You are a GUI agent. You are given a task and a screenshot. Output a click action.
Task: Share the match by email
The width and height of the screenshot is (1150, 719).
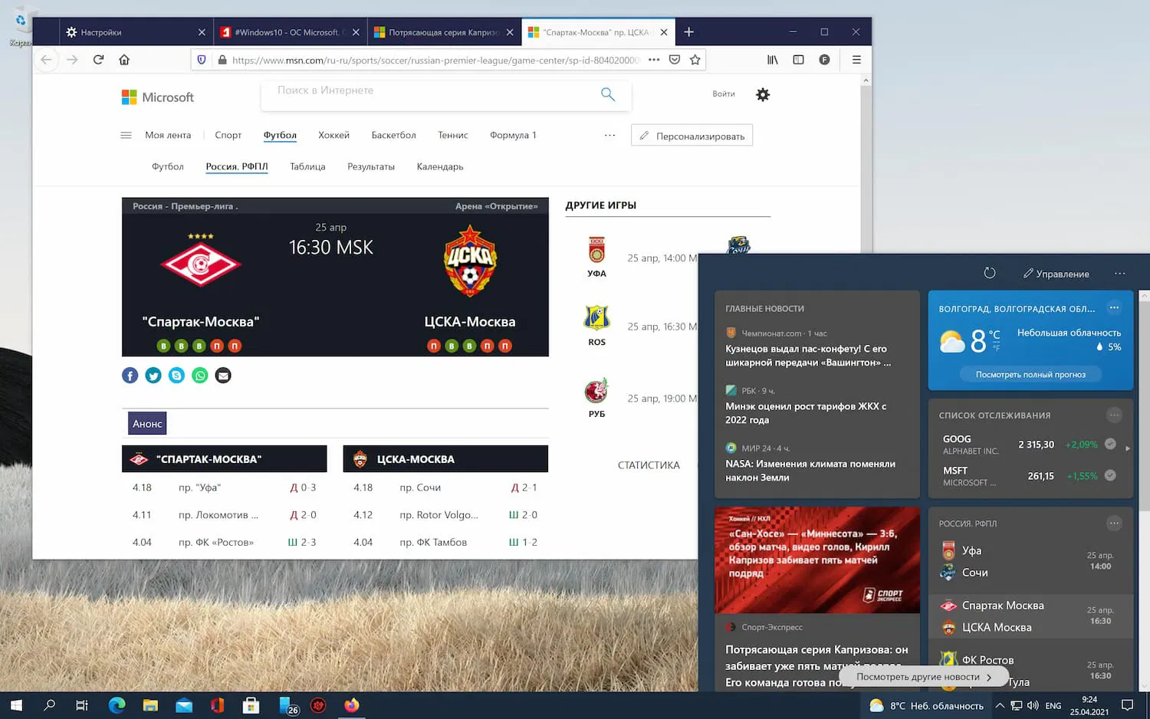coord(223,376)
